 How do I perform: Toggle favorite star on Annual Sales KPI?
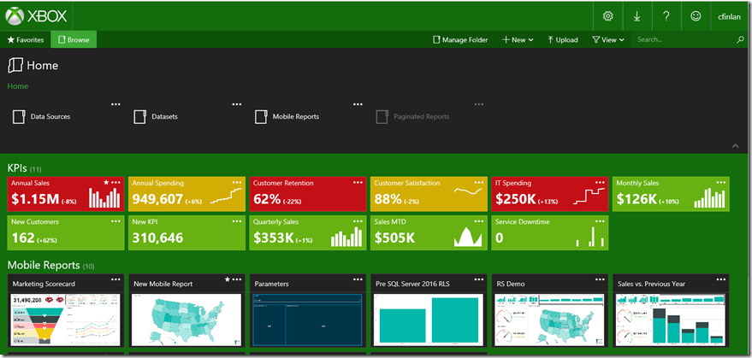106,183
